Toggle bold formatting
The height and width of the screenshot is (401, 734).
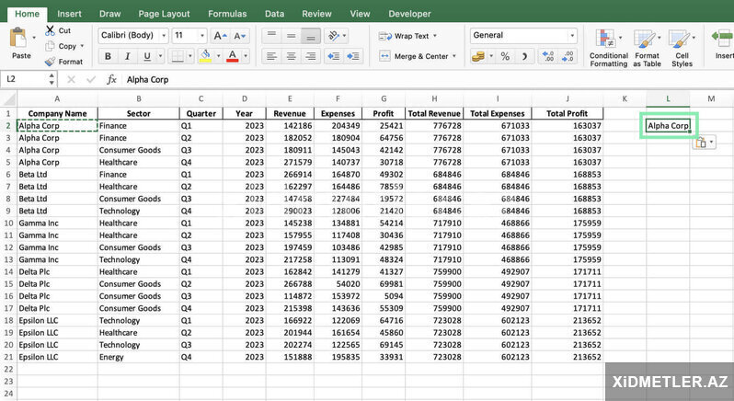(x=108, y=57)
